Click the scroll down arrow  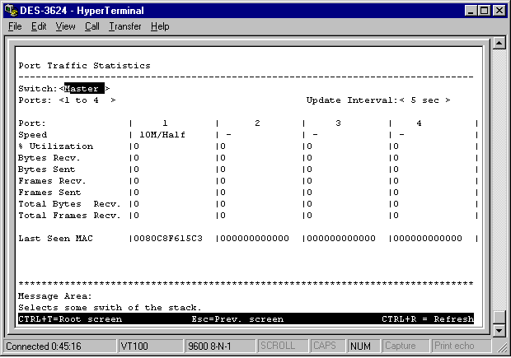click(497, 330)
